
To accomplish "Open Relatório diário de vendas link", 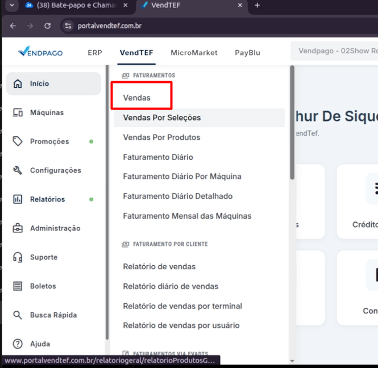I will pyautogui.click(x=171, y=286).
